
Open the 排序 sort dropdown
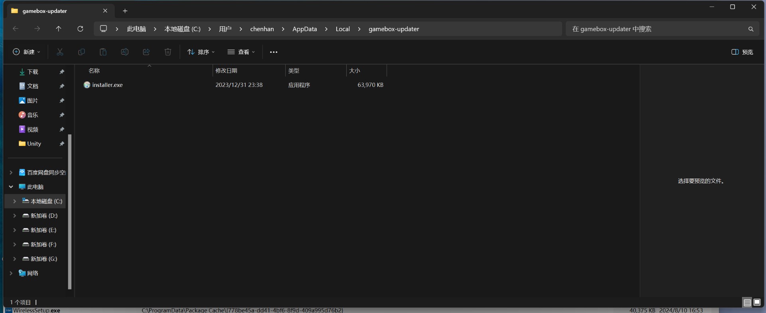201,52
